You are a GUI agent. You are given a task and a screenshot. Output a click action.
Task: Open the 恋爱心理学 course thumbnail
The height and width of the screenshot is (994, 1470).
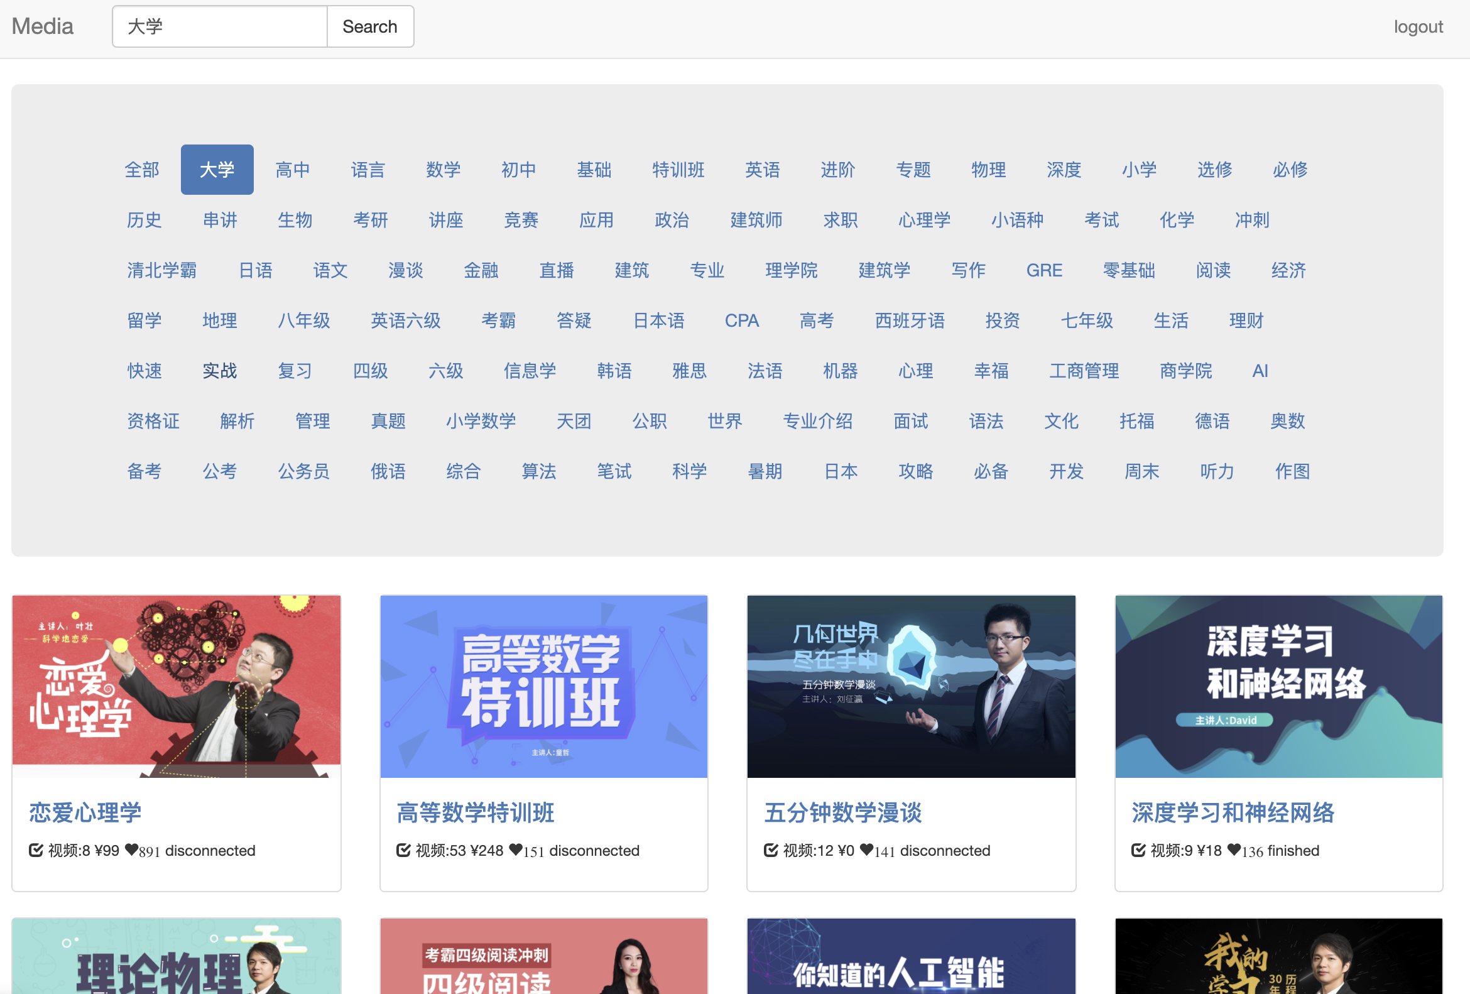[x=177, y=687]
